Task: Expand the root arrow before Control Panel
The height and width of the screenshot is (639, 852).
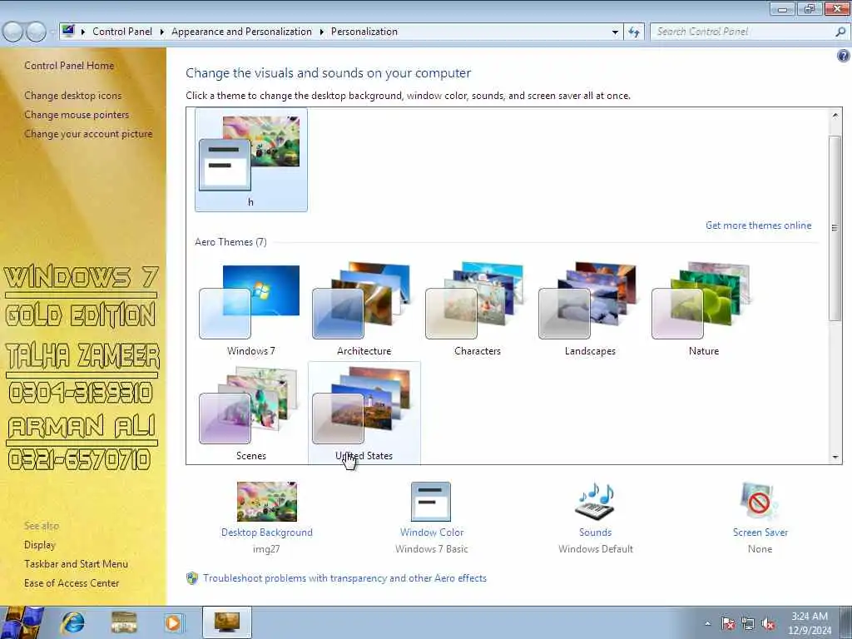Action: [83, 32]
